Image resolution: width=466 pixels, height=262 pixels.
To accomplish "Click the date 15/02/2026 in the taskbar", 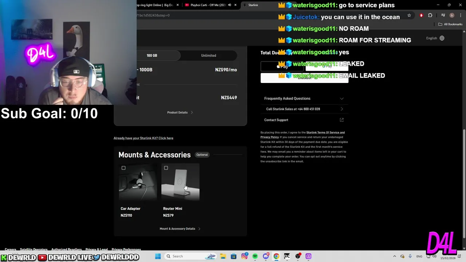I will point(448,258).
